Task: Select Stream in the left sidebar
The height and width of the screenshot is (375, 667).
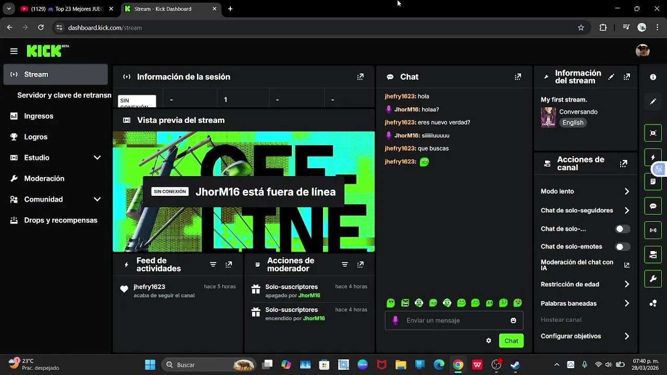Action: point(55,74)
